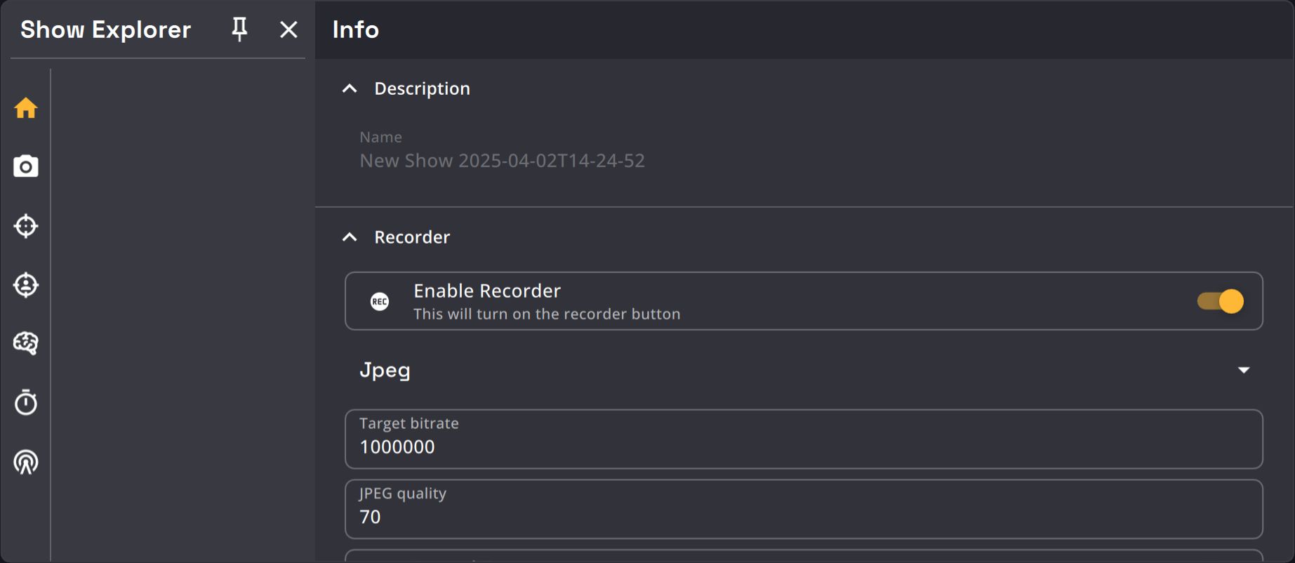Click the show Name field
1295x563 pixels.
[x=502, y=161]
